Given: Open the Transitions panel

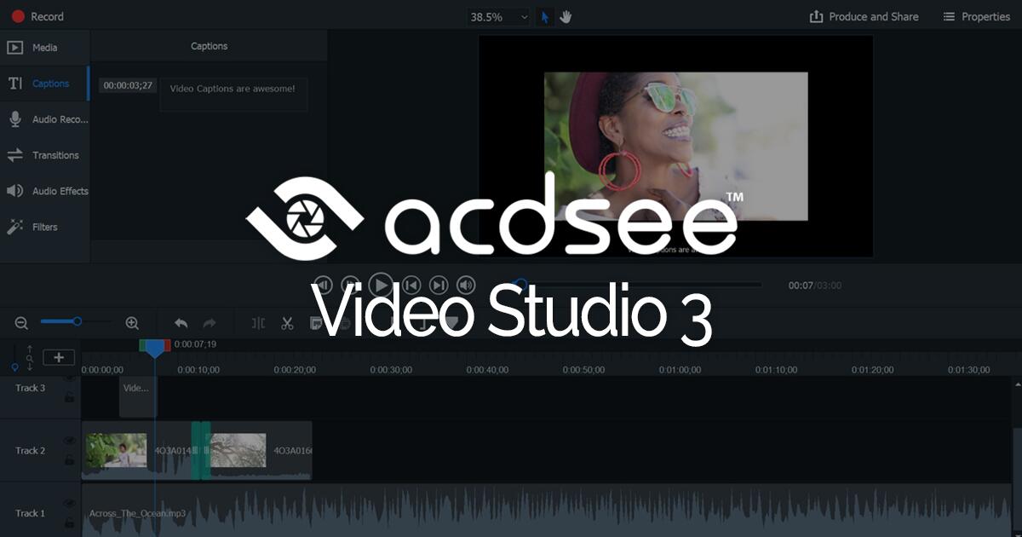Looking at the screenshot, I should point(44,154).
